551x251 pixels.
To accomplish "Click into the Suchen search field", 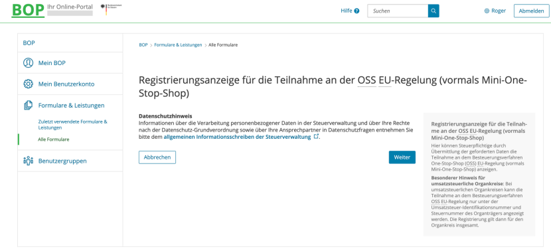I will 398,11.
